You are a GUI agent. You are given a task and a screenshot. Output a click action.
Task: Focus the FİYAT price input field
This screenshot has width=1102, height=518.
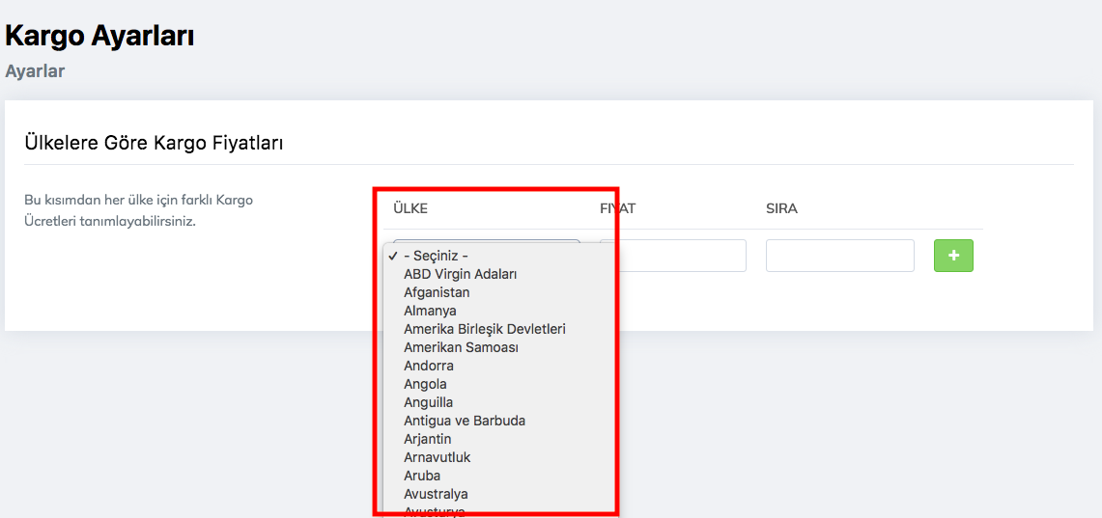click(x=680, y=256)
